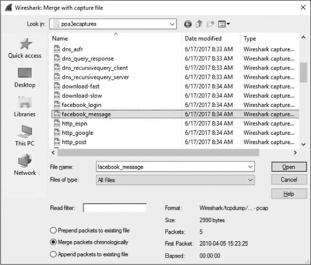
Task: Click the facebook_message file icon
Action: (x=57, y=114)
